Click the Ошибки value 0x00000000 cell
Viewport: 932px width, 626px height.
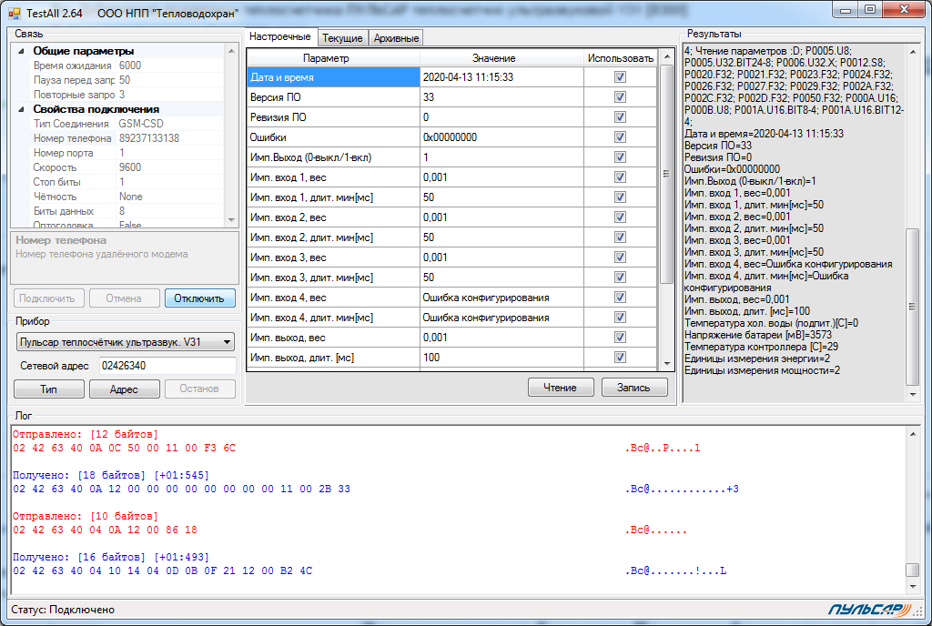coord(501,137)
